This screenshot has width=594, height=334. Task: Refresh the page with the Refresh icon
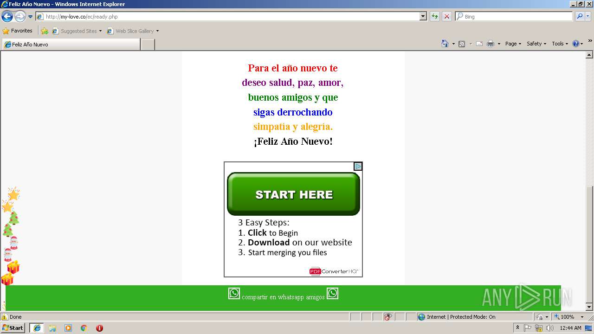(435, 16)
